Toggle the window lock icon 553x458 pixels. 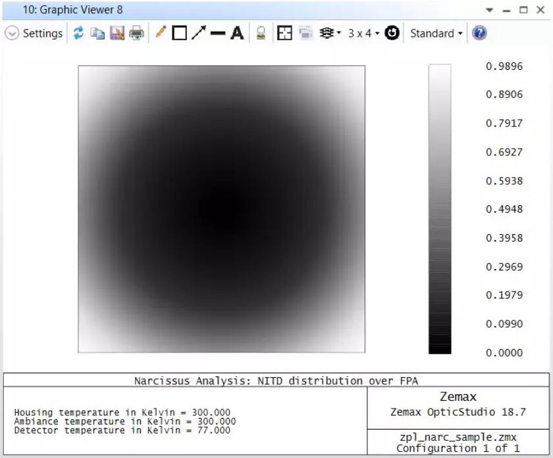coord(261,33)
